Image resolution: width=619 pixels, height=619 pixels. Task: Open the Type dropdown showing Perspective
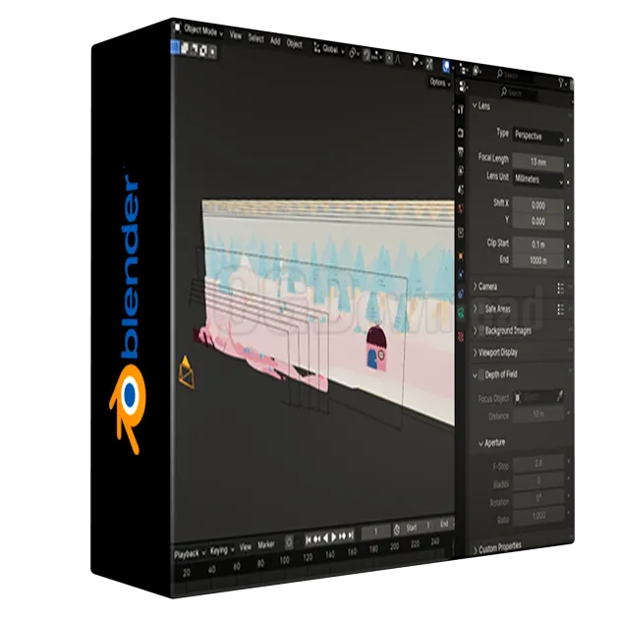tap(537, 137)
